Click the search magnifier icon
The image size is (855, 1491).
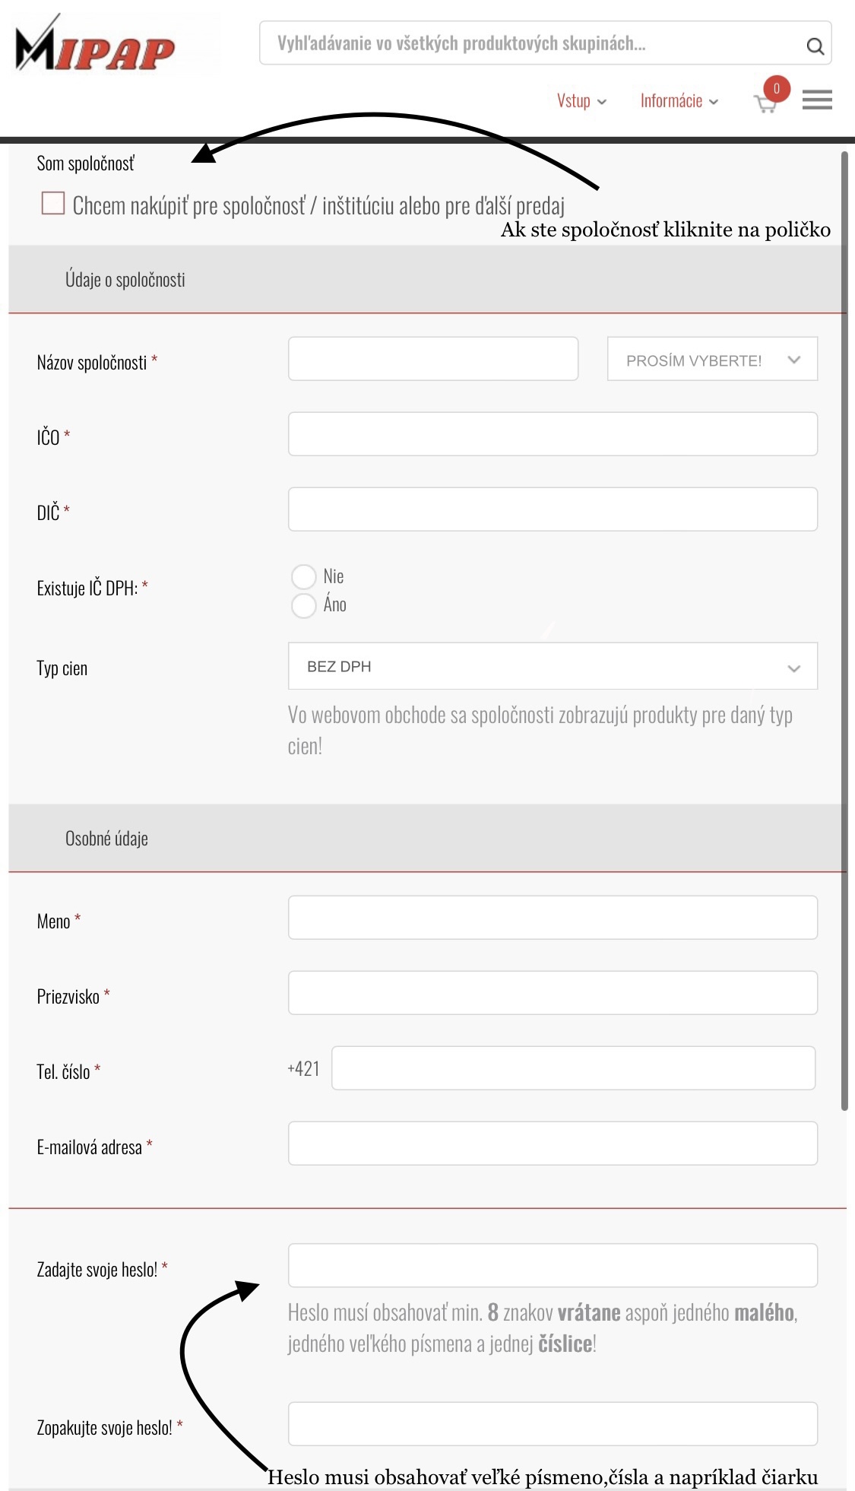815,46
